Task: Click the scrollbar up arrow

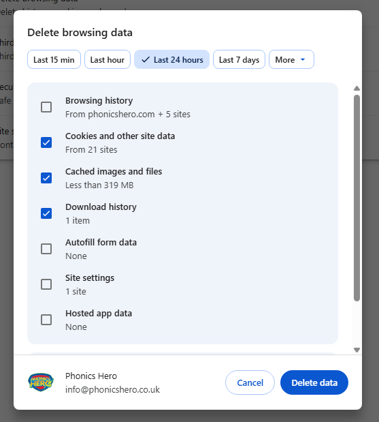Action: pos(357,88)
